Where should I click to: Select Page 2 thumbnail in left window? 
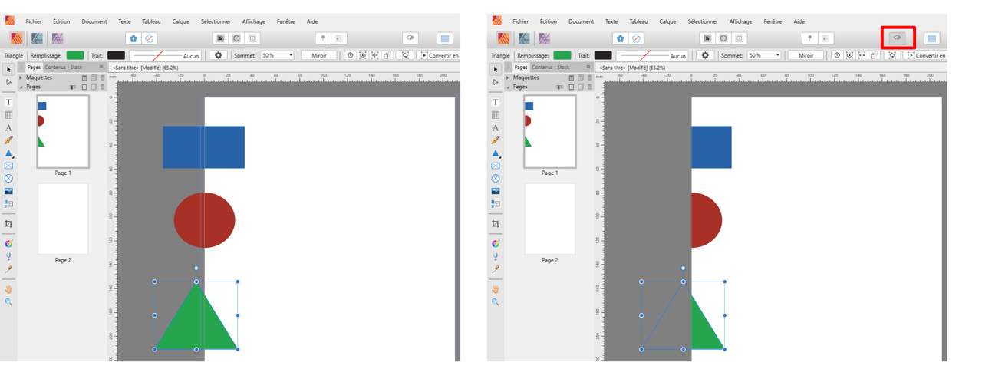63,219
